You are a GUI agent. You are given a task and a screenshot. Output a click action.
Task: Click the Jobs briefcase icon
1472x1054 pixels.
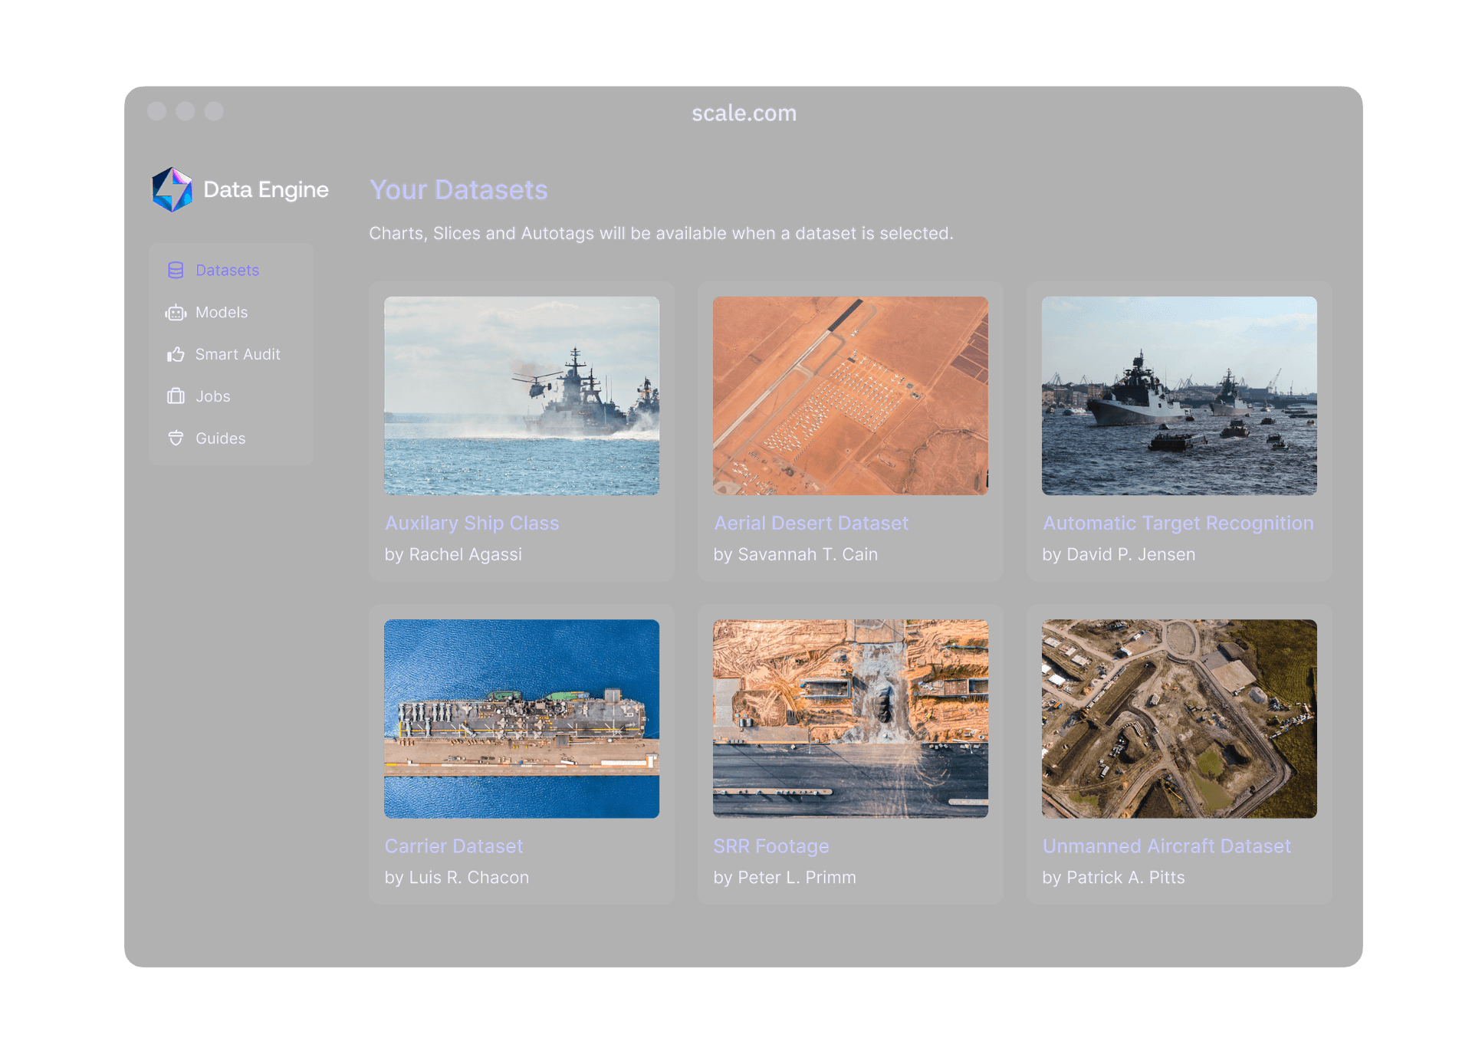tap(176, 396)
